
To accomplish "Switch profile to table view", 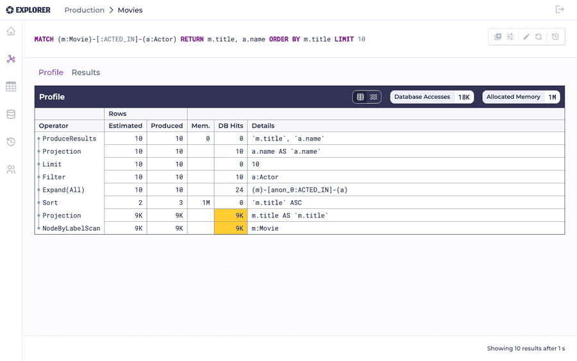I will point(360,97).
